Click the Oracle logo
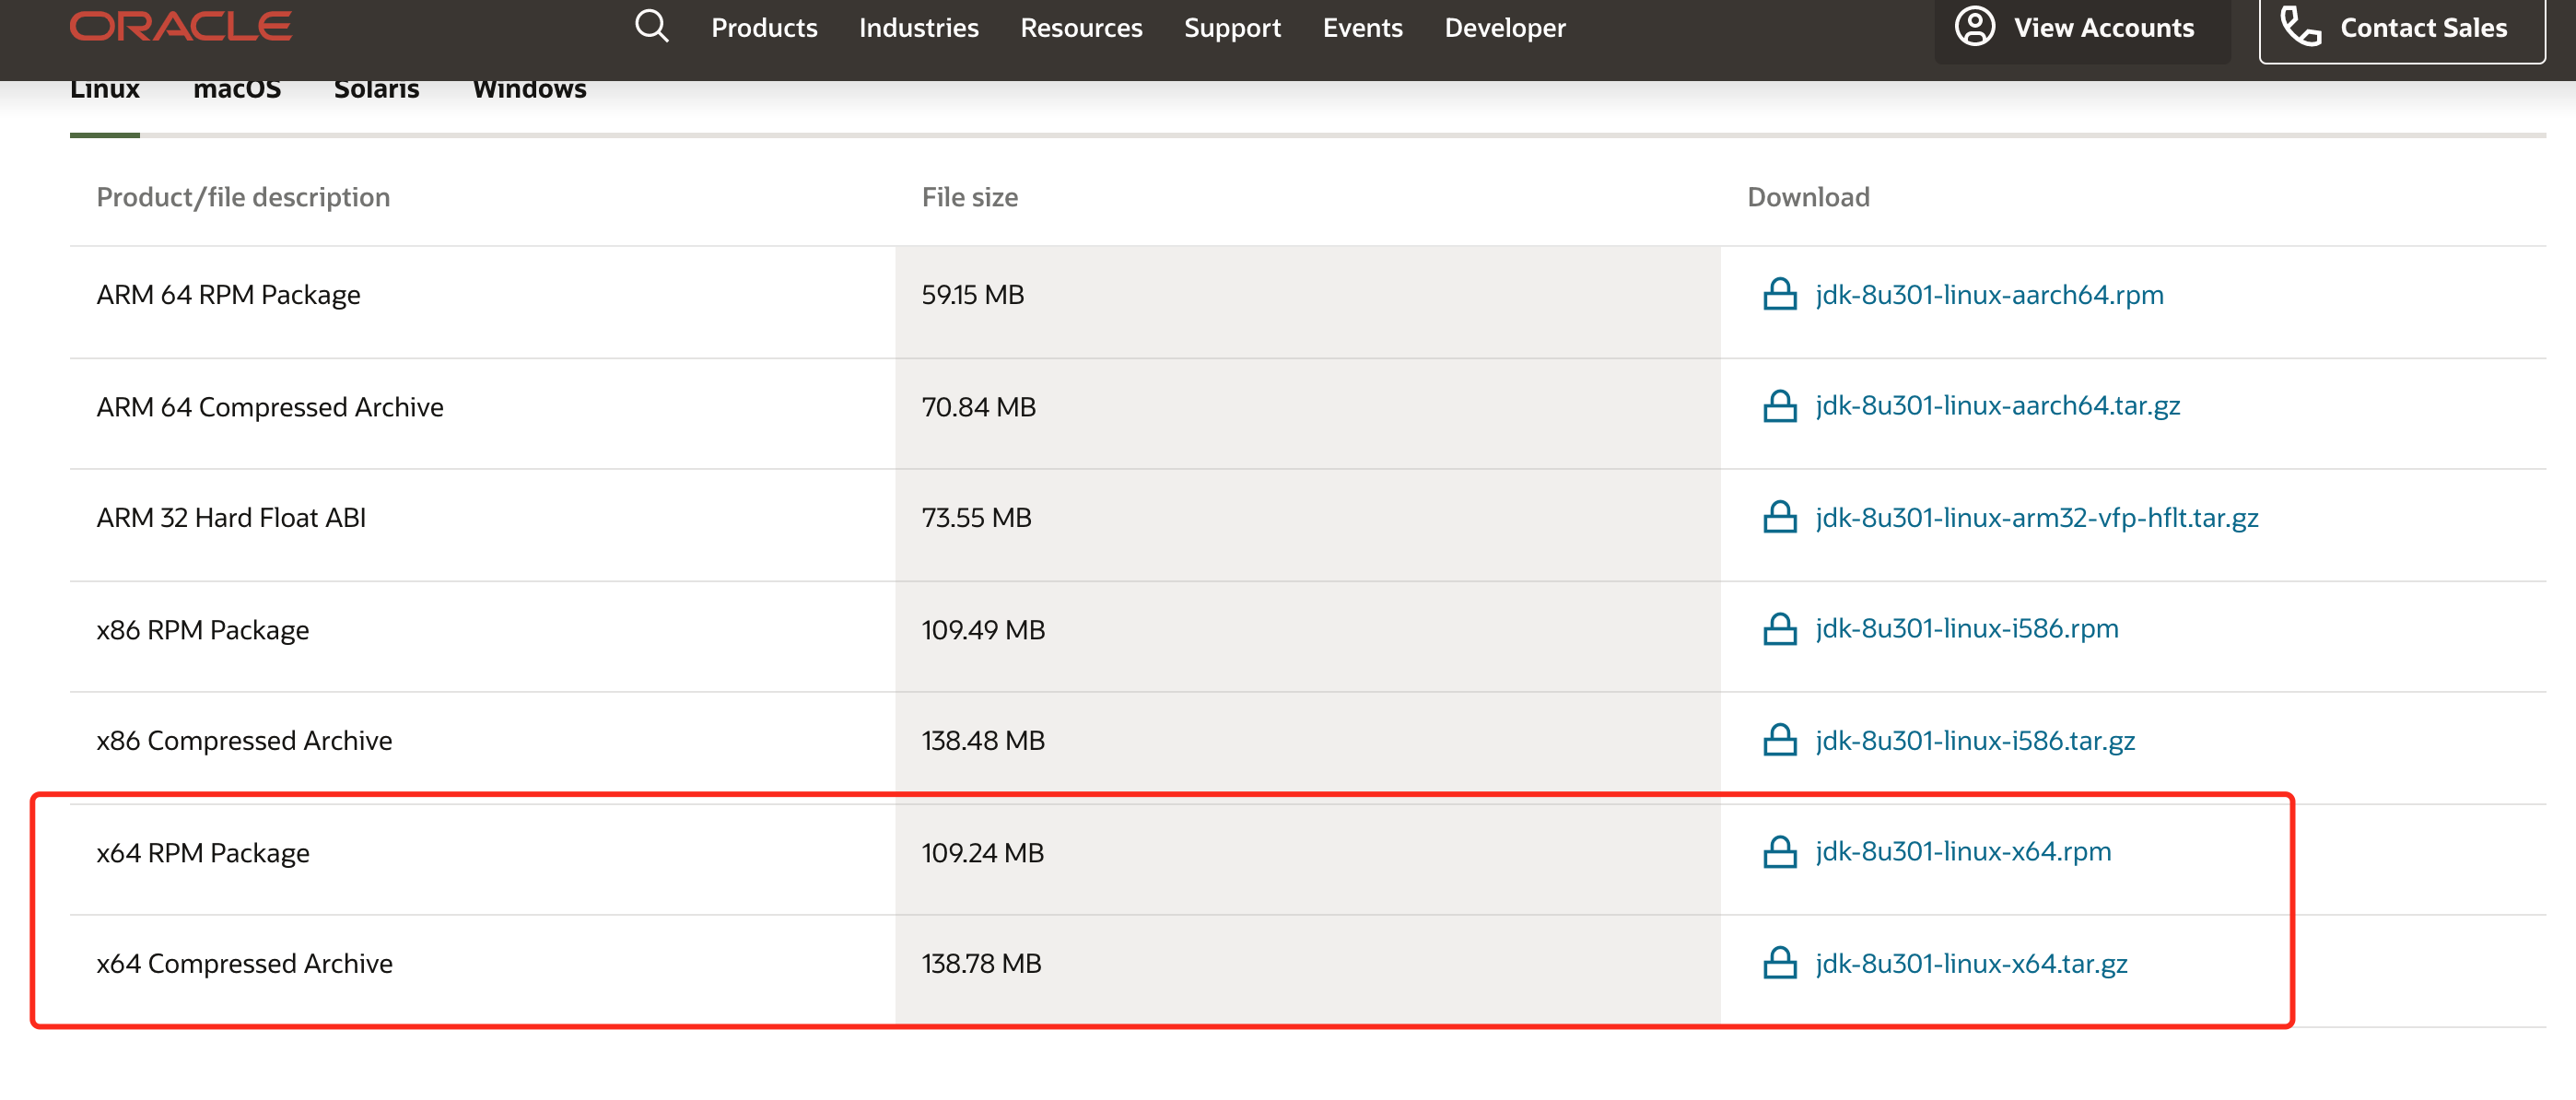This screenshot has width=2576, height=1100. point(181,27)
